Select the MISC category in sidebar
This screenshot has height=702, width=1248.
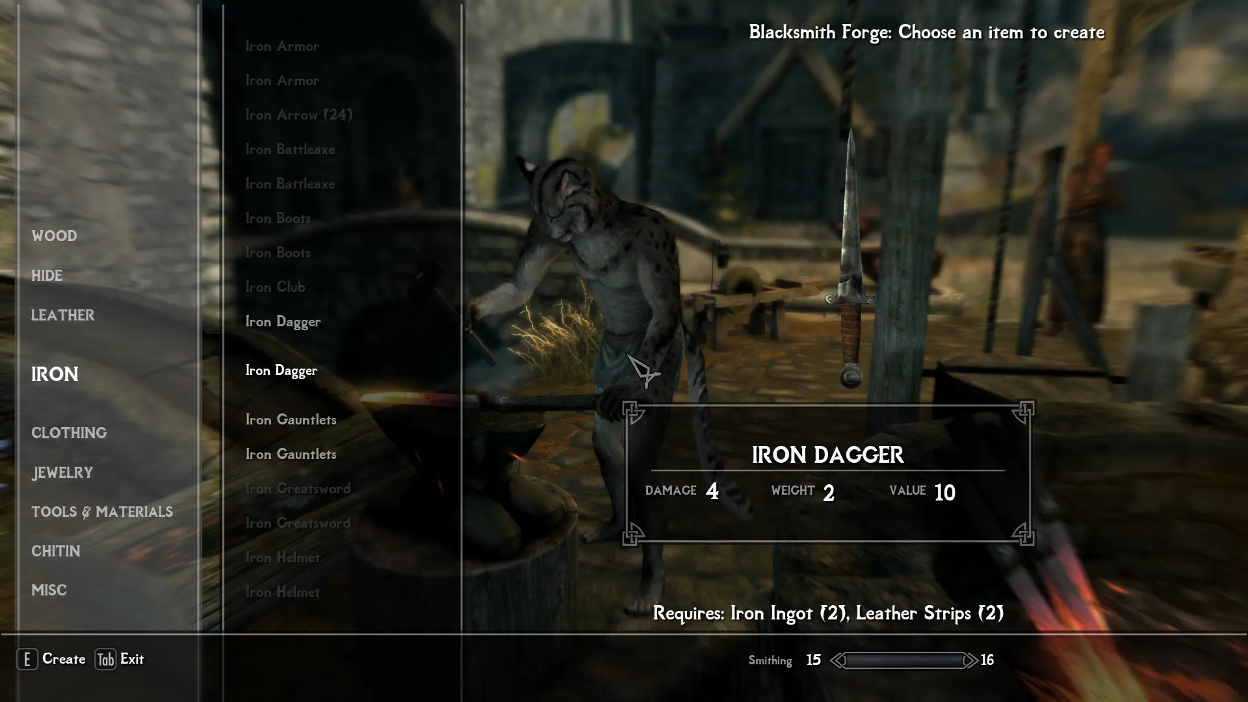point(48,590)
